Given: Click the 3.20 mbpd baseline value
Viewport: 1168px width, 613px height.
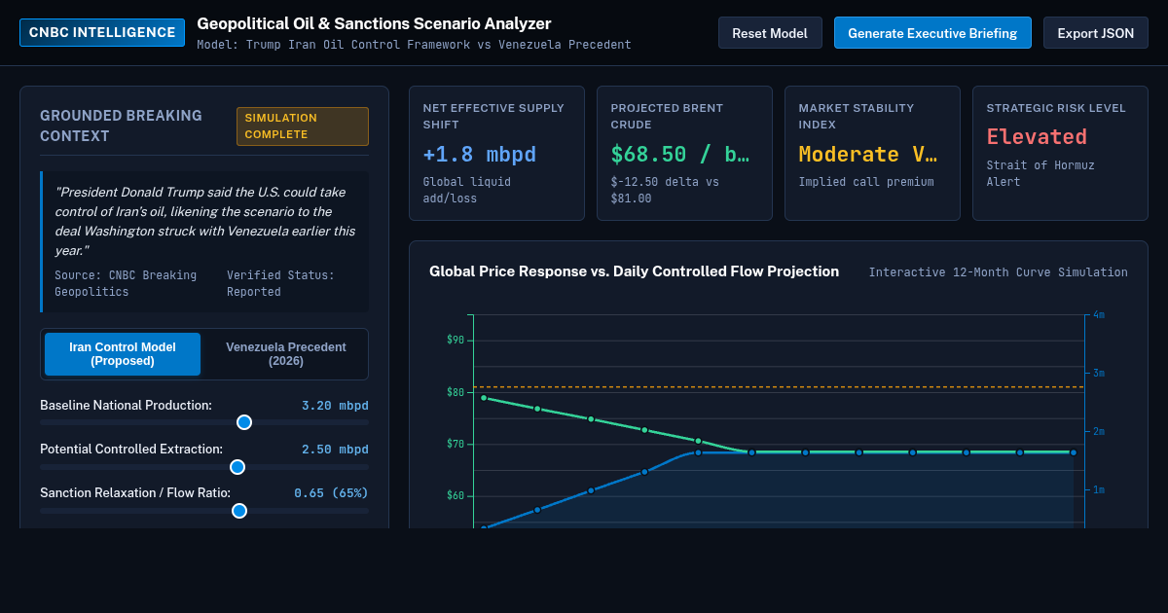Looking at the screenshot, I should (335, 406).
